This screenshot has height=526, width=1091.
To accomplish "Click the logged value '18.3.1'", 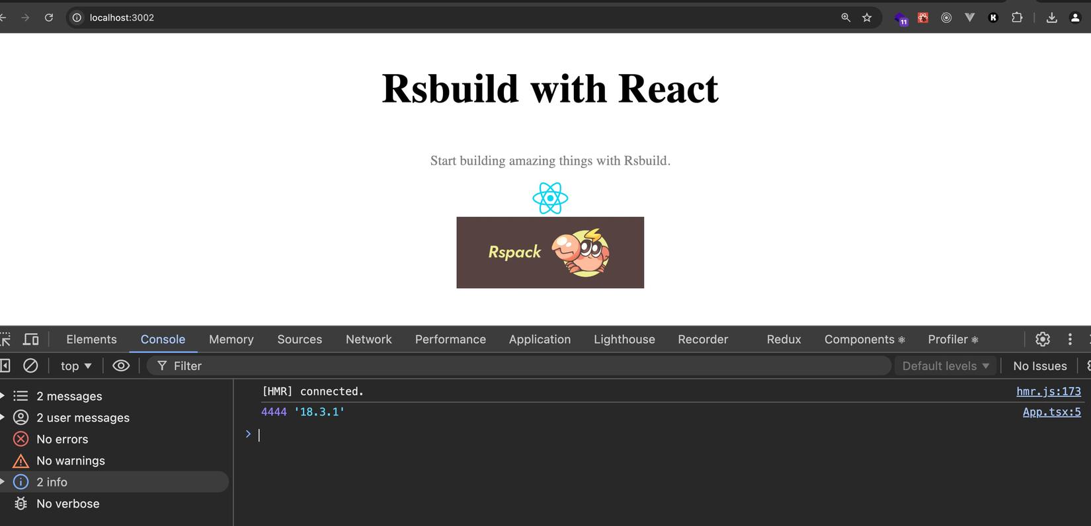I will [x=319, y=412].
